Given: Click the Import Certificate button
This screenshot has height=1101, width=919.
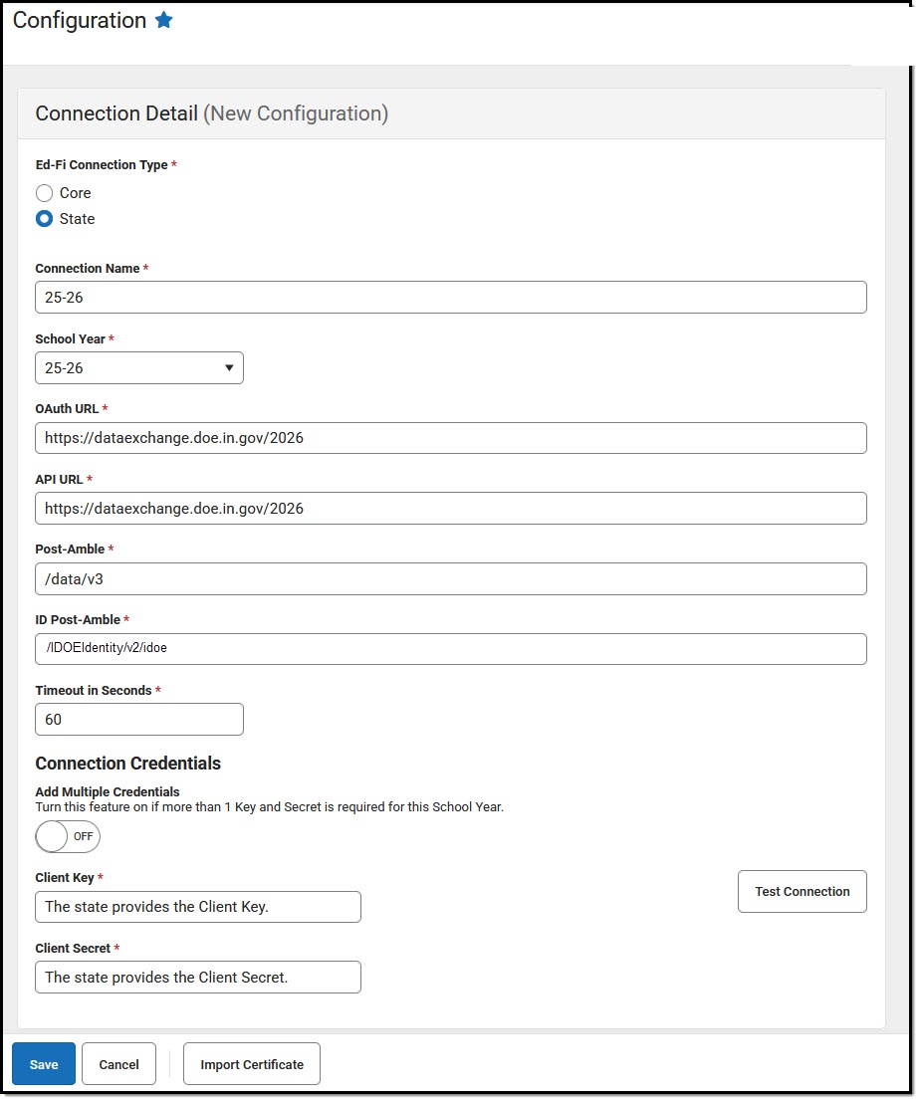Looking at the screenshot, I should pos(252,1064).
